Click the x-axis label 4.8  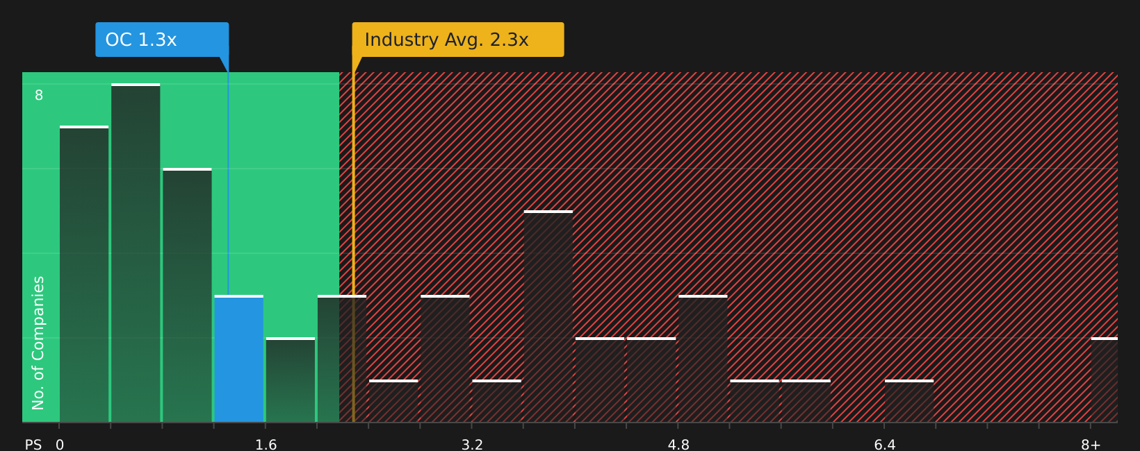tap(678, 445)
